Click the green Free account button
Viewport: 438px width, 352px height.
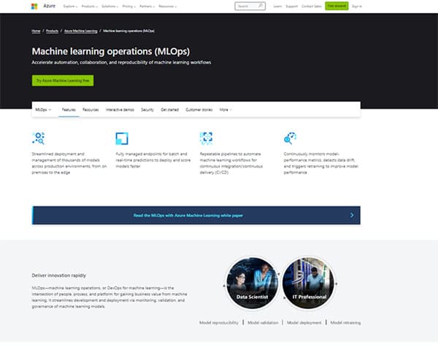click(337, 6)
